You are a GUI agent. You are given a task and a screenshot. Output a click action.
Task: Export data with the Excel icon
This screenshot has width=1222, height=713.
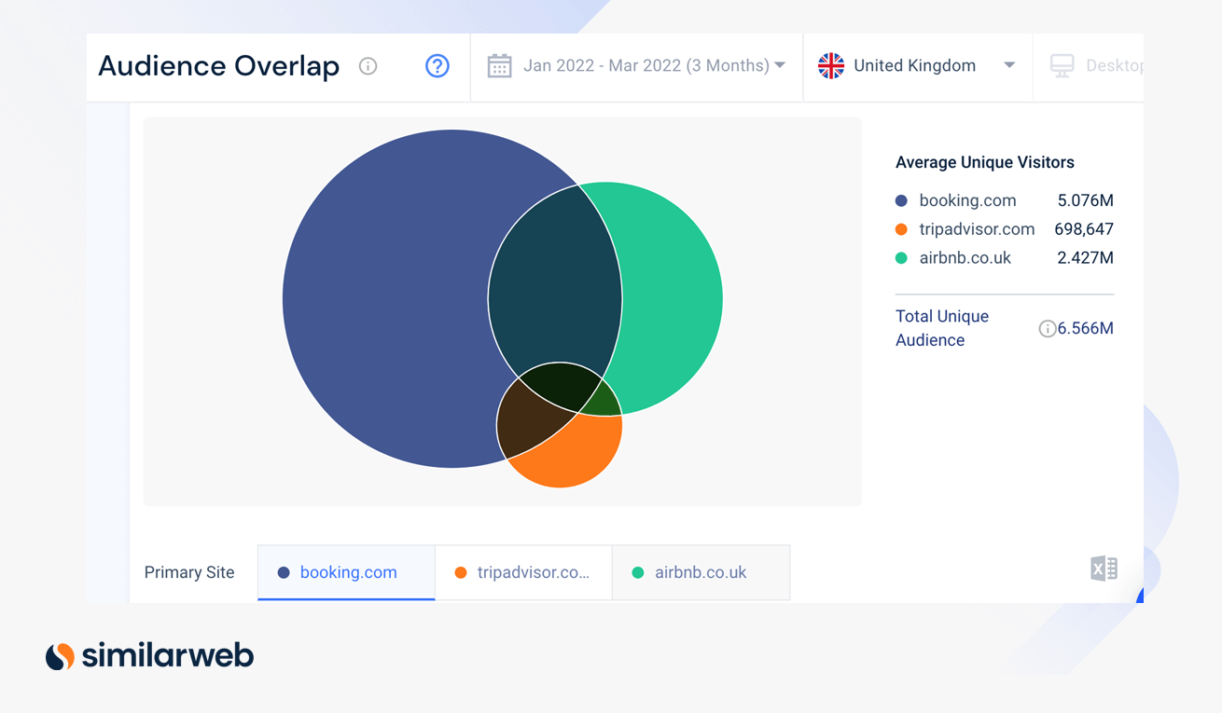pyautogui.click(x=1104, y=569)
